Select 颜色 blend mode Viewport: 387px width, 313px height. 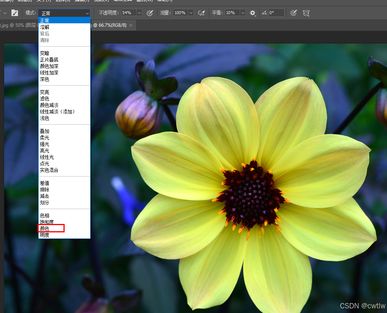(64, 229)
